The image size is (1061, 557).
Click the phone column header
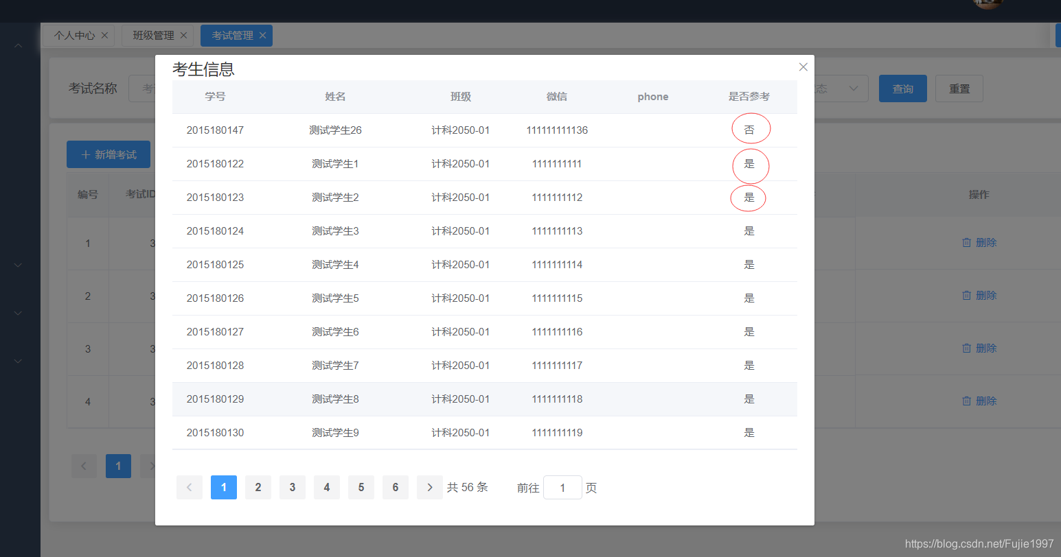coord(653,97)
